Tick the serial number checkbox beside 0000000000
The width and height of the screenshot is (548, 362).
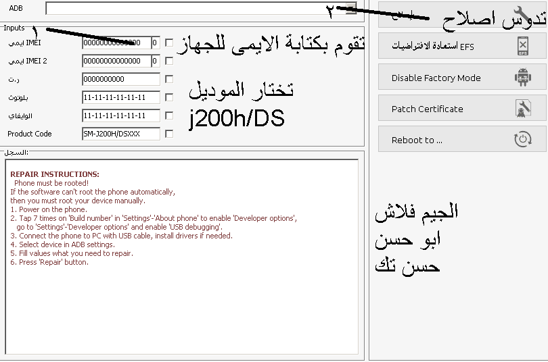click(169, 79)
